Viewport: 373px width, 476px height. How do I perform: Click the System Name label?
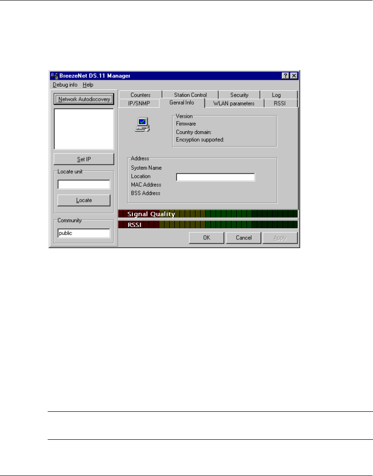point(147,167)
